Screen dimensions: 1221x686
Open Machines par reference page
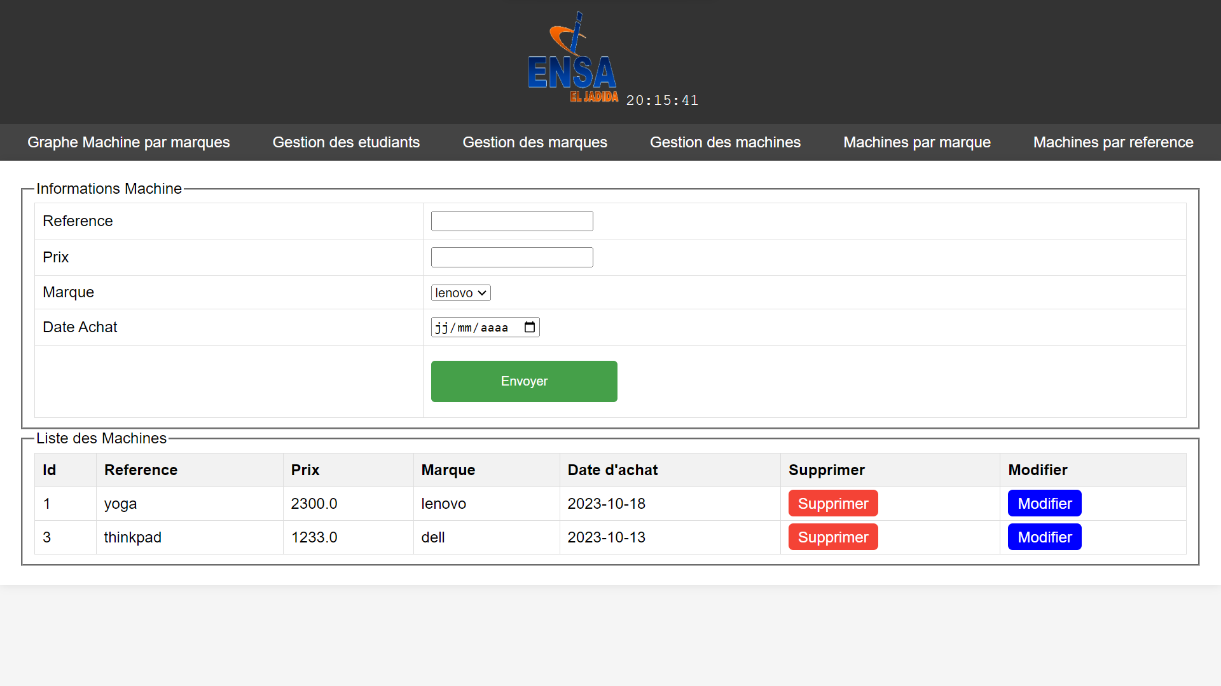pos(1113,142)
